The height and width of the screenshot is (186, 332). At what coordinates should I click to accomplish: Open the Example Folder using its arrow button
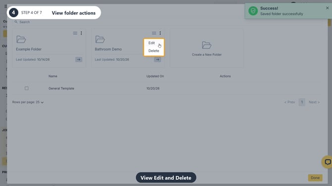[79, 59]
